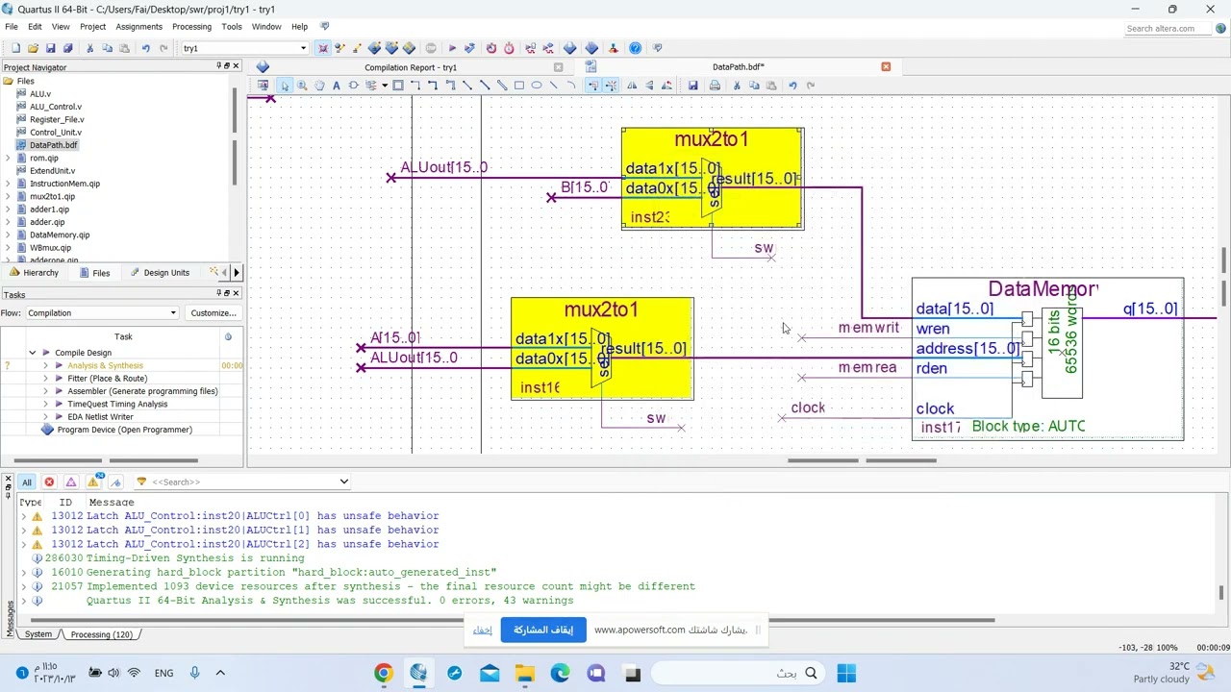
Task: Select the Orthogonal Node tool
Action: pyautogui.click(x=415, y=86)
